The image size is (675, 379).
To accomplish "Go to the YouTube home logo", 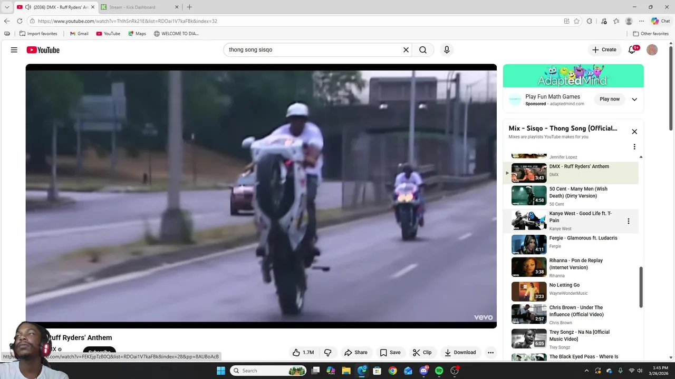I will 43,50.
